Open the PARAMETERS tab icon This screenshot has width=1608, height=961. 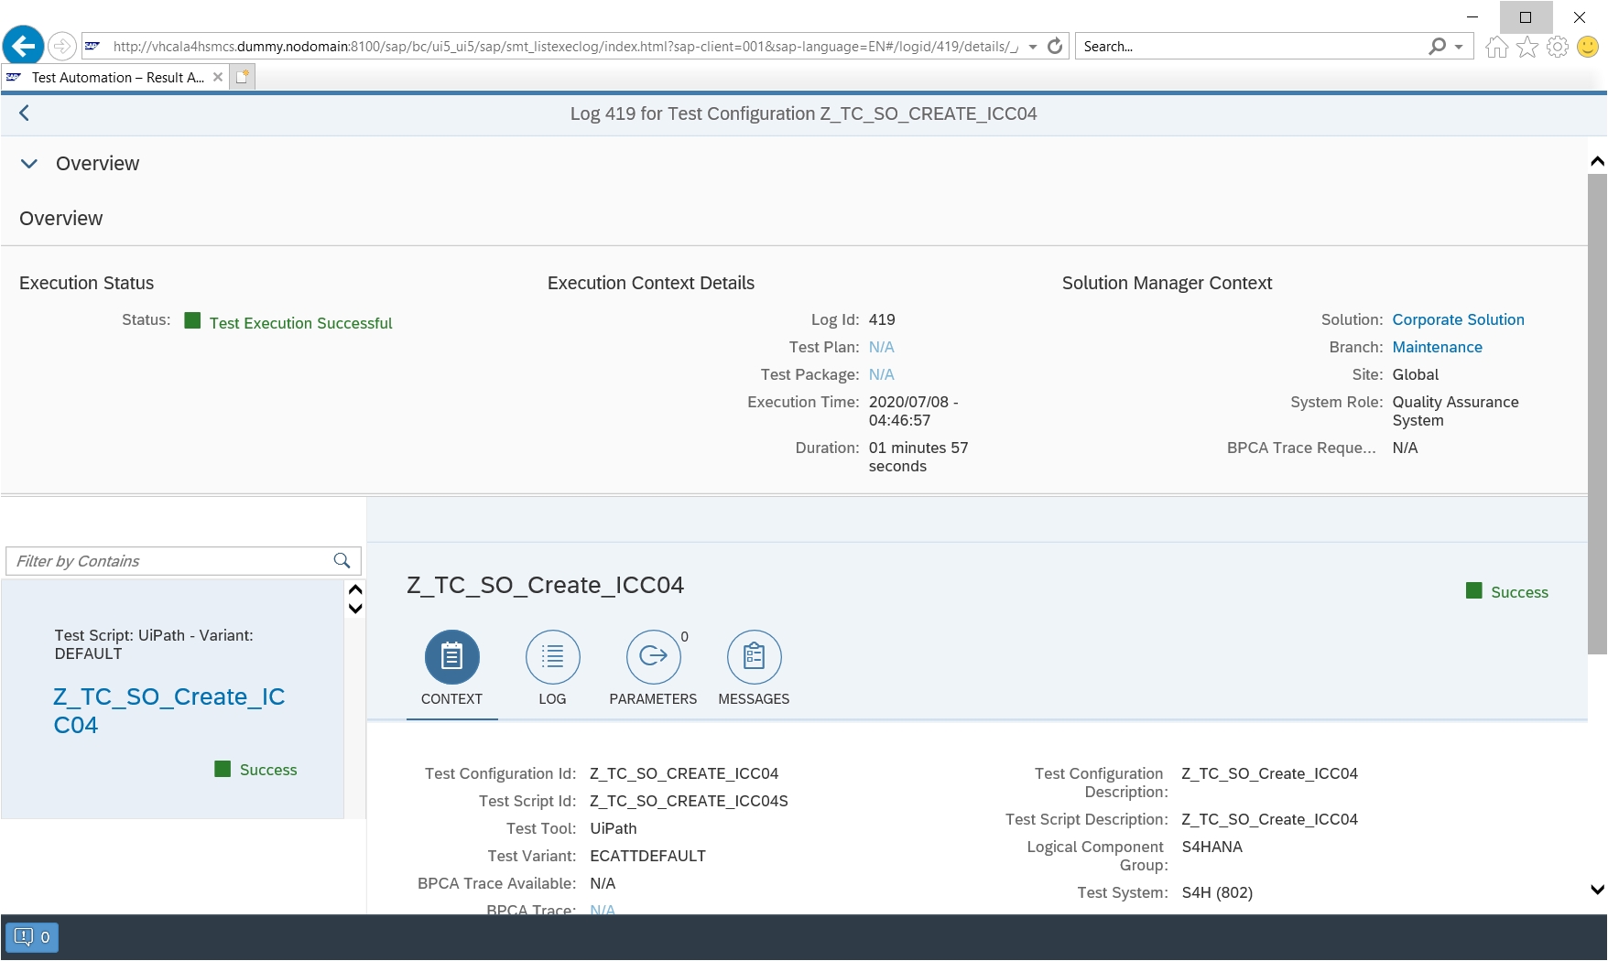(653, 657)
